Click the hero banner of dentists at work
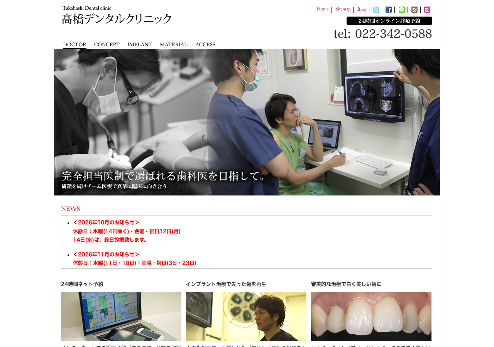This screenshot has width=494, height=347. tap(247, 122)
